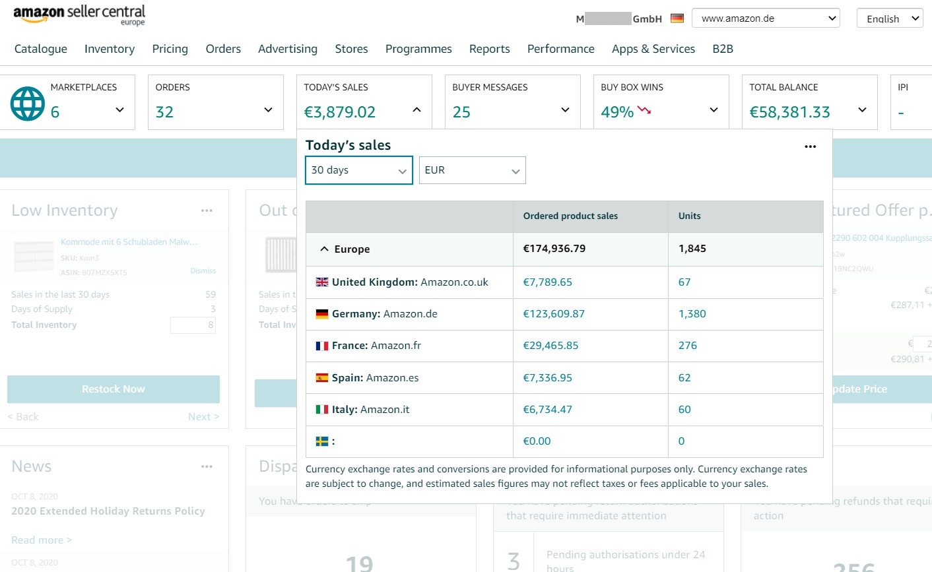This screenshot has width=932, height=572.
Task: Click the Buy Box Wins downward trend icon
Action: click(644, 110)
